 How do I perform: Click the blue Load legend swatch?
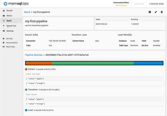click(26, 110)
